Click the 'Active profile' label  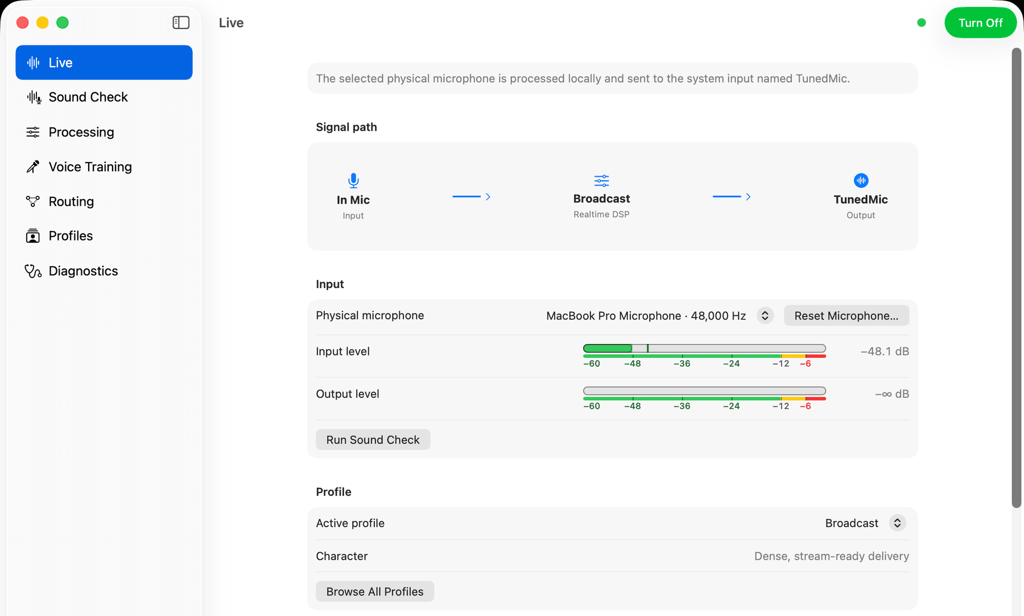350,523
